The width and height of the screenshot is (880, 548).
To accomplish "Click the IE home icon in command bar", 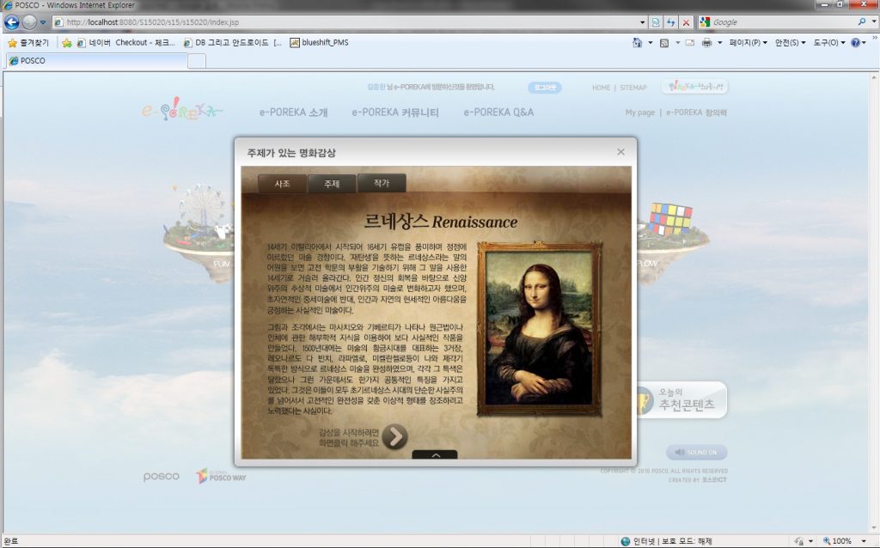I will pyautogui.click(x=637, y=42).
